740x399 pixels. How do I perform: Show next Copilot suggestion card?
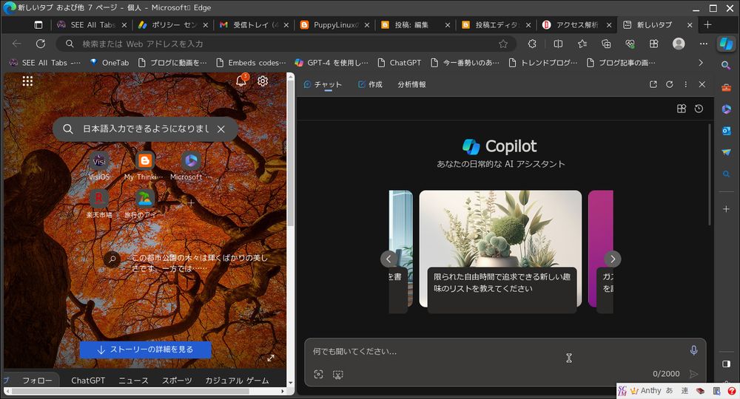613,259
